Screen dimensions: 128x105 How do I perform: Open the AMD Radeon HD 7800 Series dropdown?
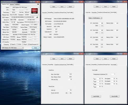point(13,48)
